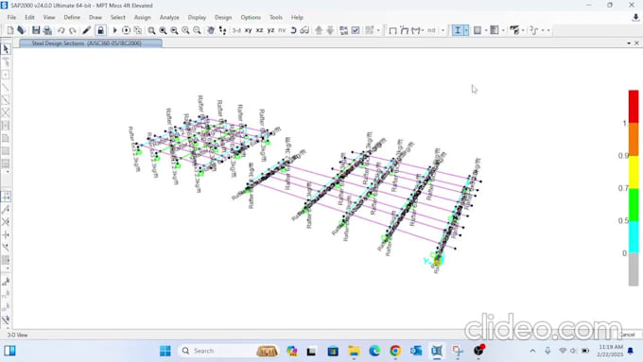The height and width of the screenshot is (362, 643).
Task: Open Outlook from taskbar
Action: [x=416, y=351]
